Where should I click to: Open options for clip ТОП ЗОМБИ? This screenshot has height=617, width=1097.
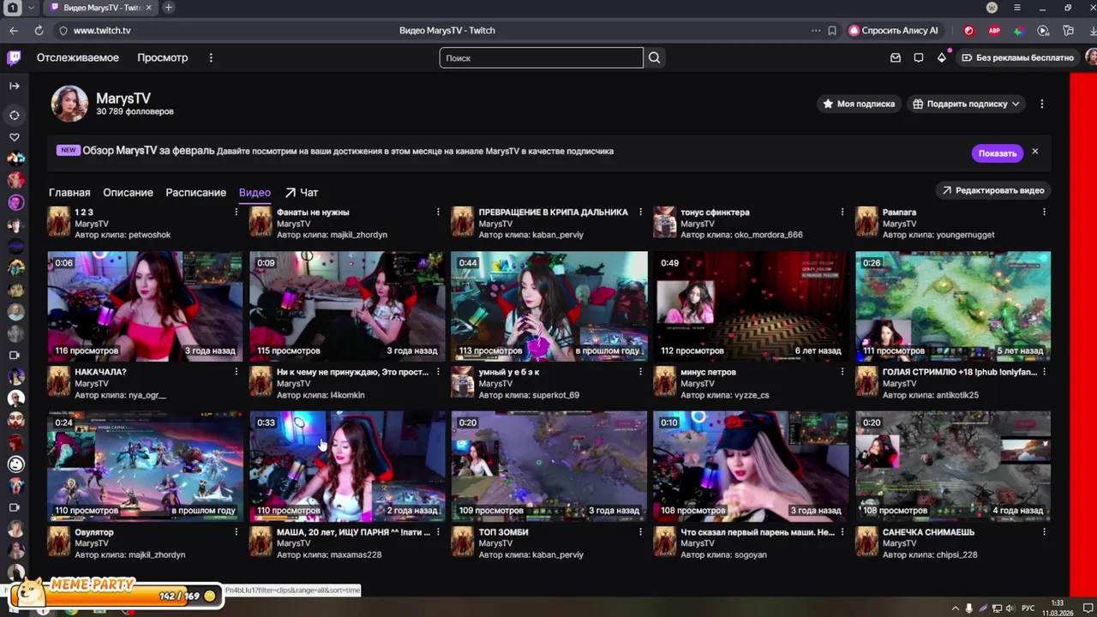pyautogui.click(x=640, y=532)
